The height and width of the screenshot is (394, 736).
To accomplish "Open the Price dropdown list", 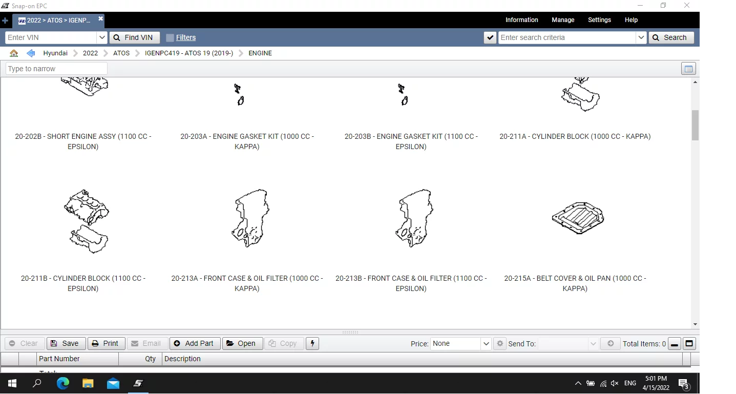I will 486,344.
